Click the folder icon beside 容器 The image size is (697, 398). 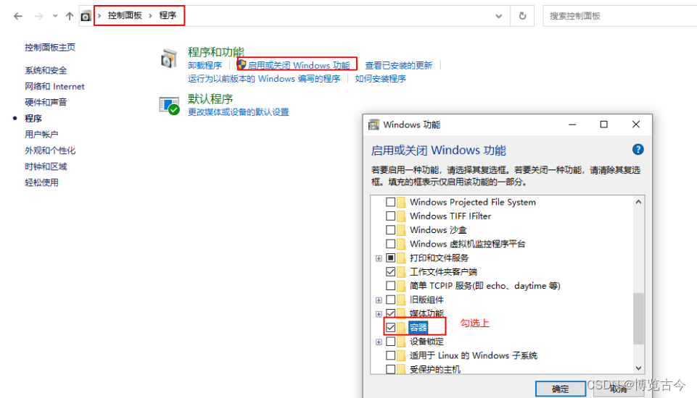(401, 328)
